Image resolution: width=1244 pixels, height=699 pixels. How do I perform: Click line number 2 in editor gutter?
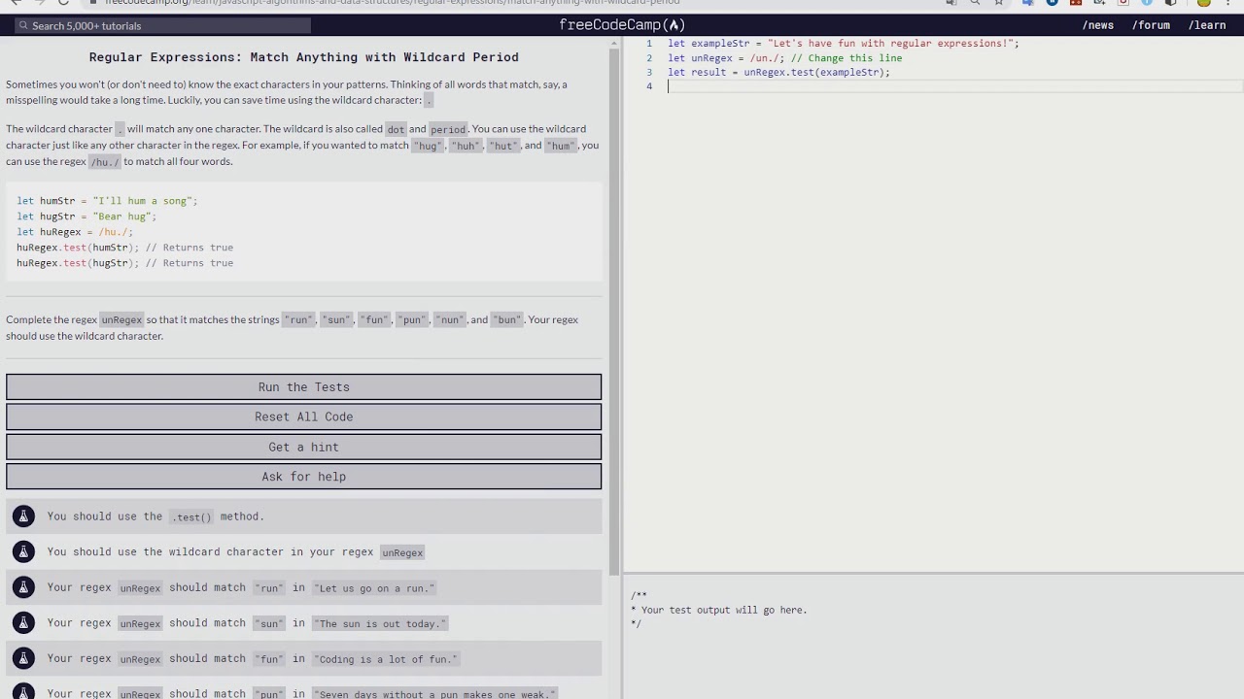649,58
